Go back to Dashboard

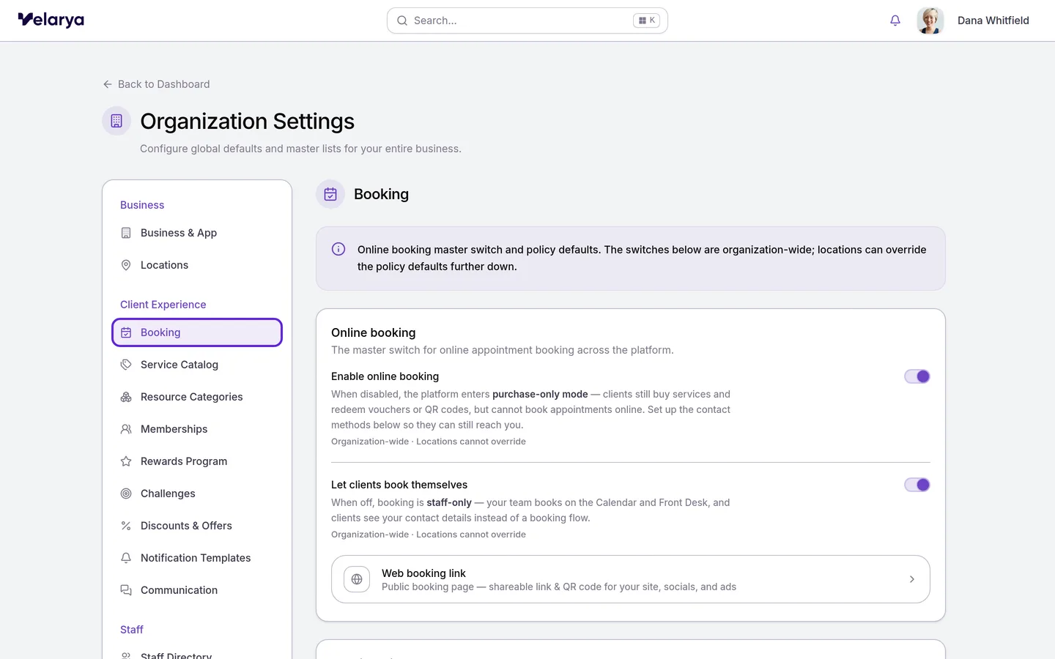coord(156,84)
